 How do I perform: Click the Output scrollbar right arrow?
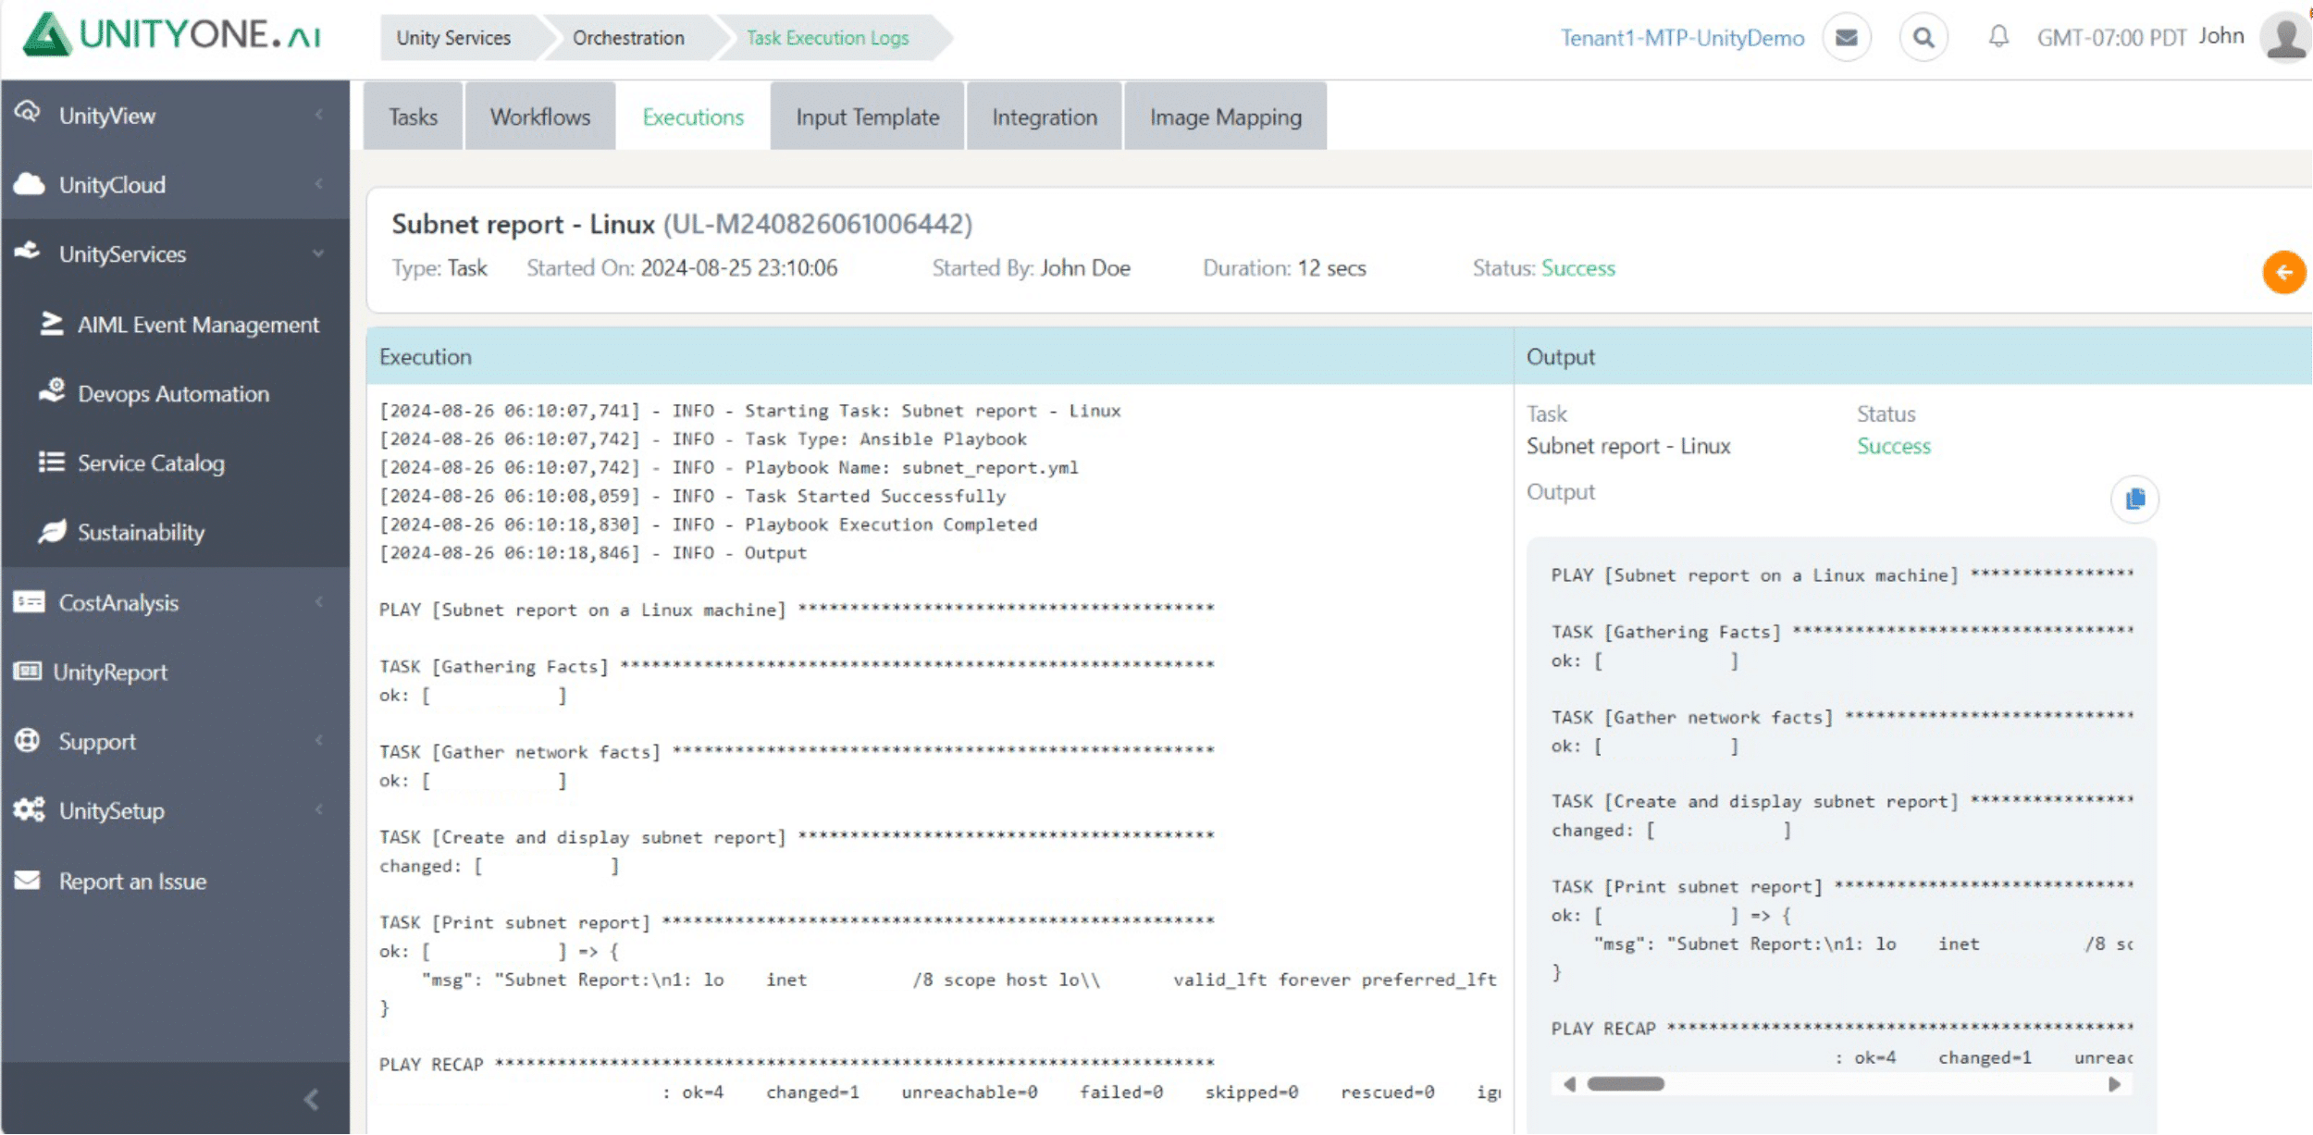(2114, 1083)
